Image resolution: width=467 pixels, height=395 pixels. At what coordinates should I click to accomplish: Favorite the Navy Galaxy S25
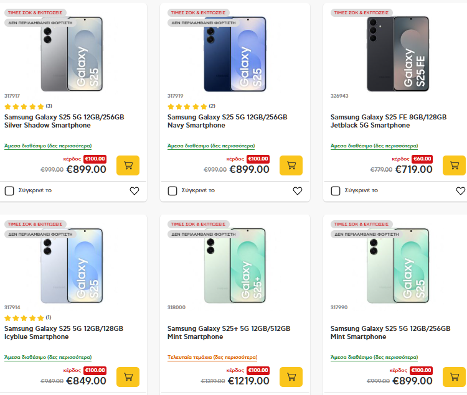298,191
